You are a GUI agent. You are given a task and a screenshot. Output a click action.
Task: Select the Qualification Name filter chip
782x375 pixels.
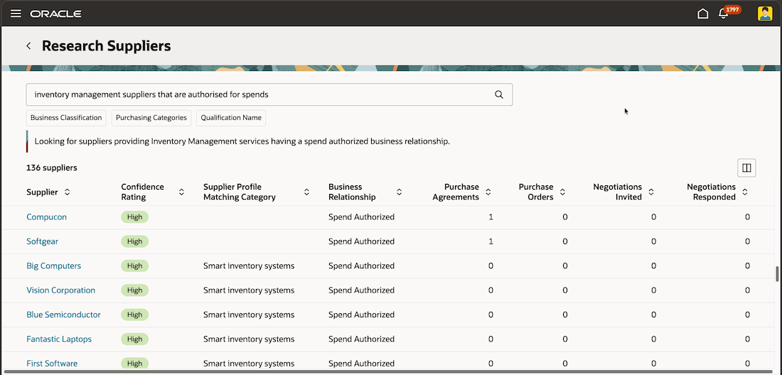coord(231,118)
